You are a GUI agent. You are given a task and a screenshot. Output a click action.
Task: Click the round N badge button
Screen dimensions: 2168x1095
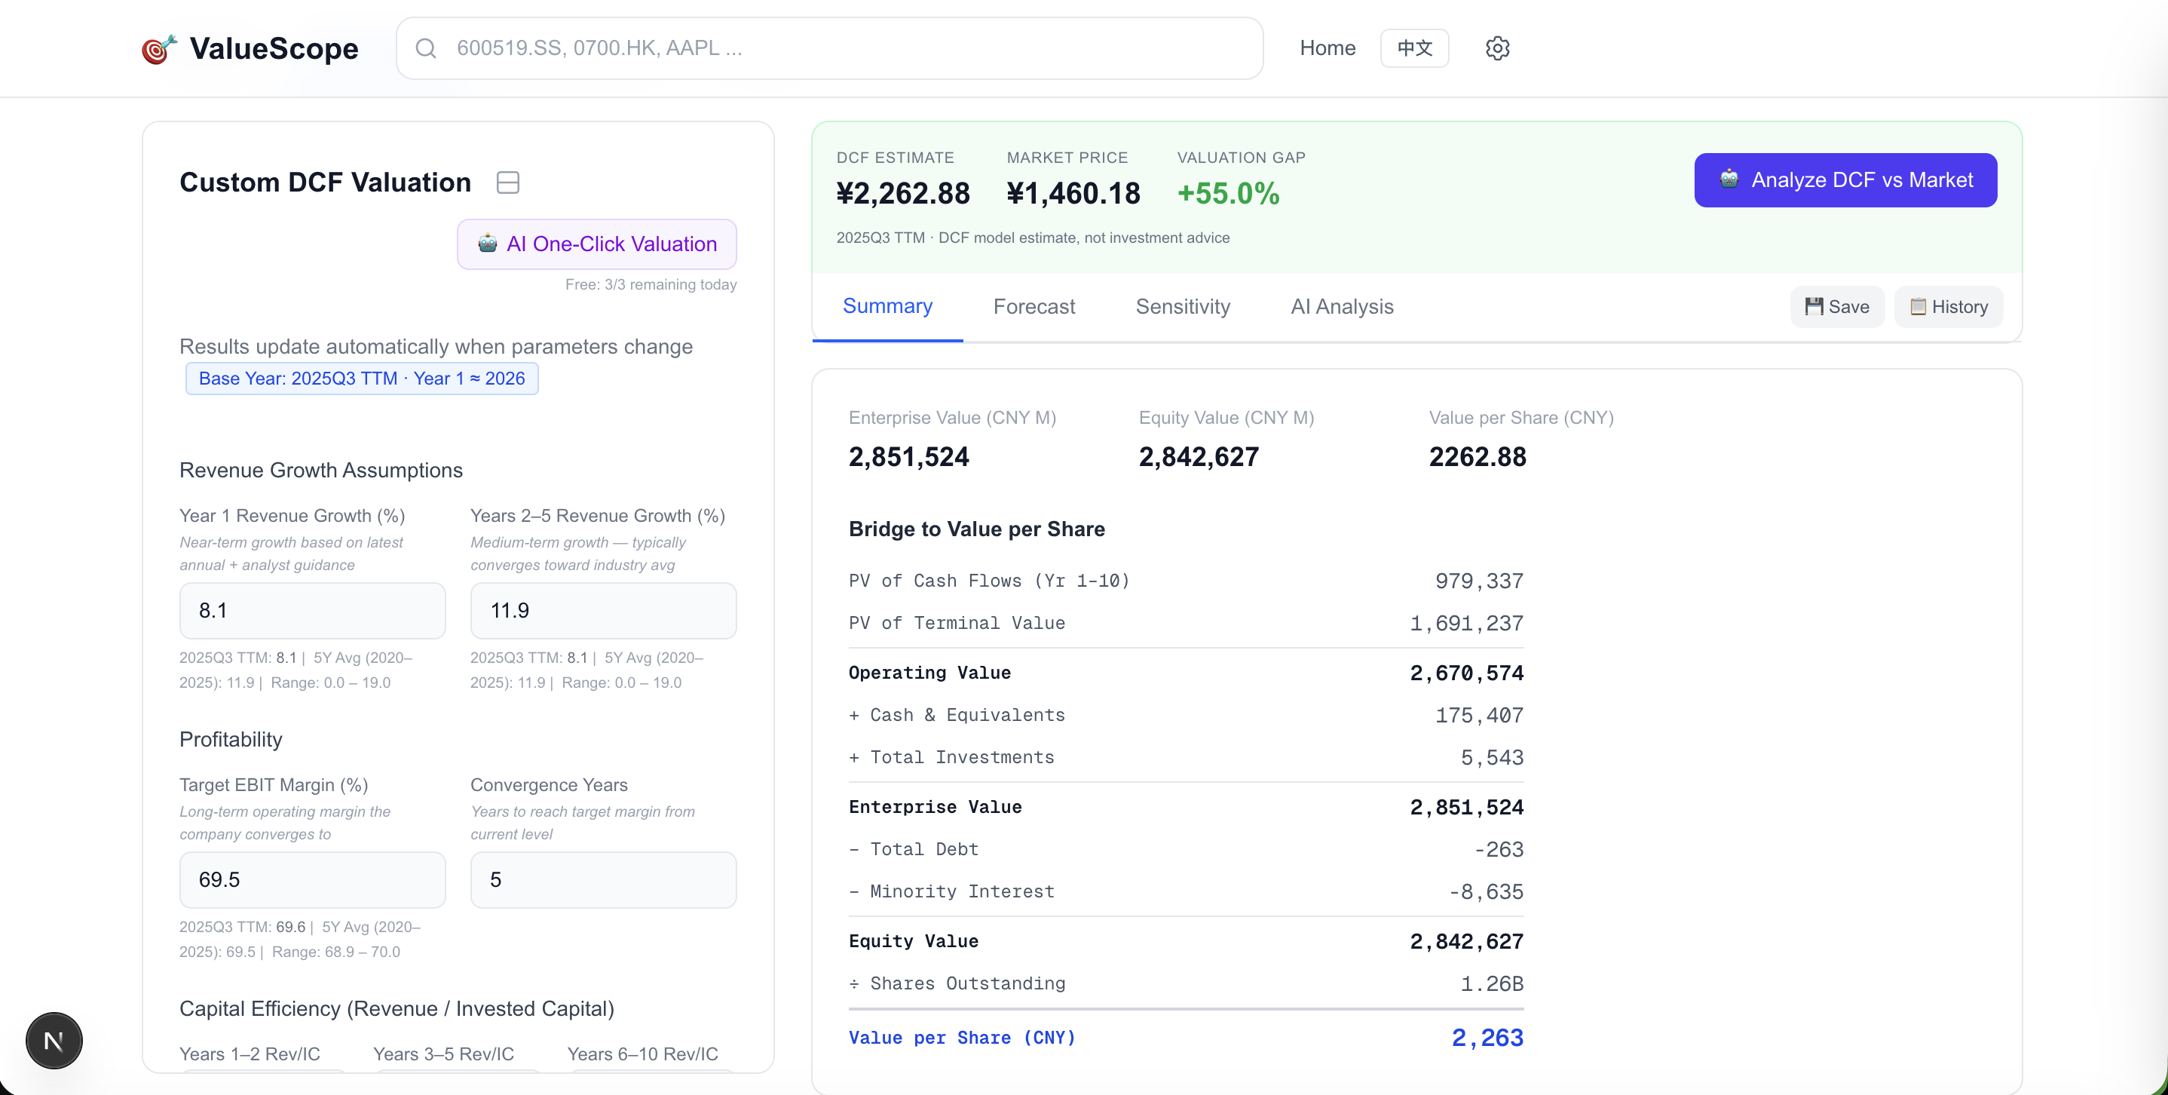coord(54,1040)
